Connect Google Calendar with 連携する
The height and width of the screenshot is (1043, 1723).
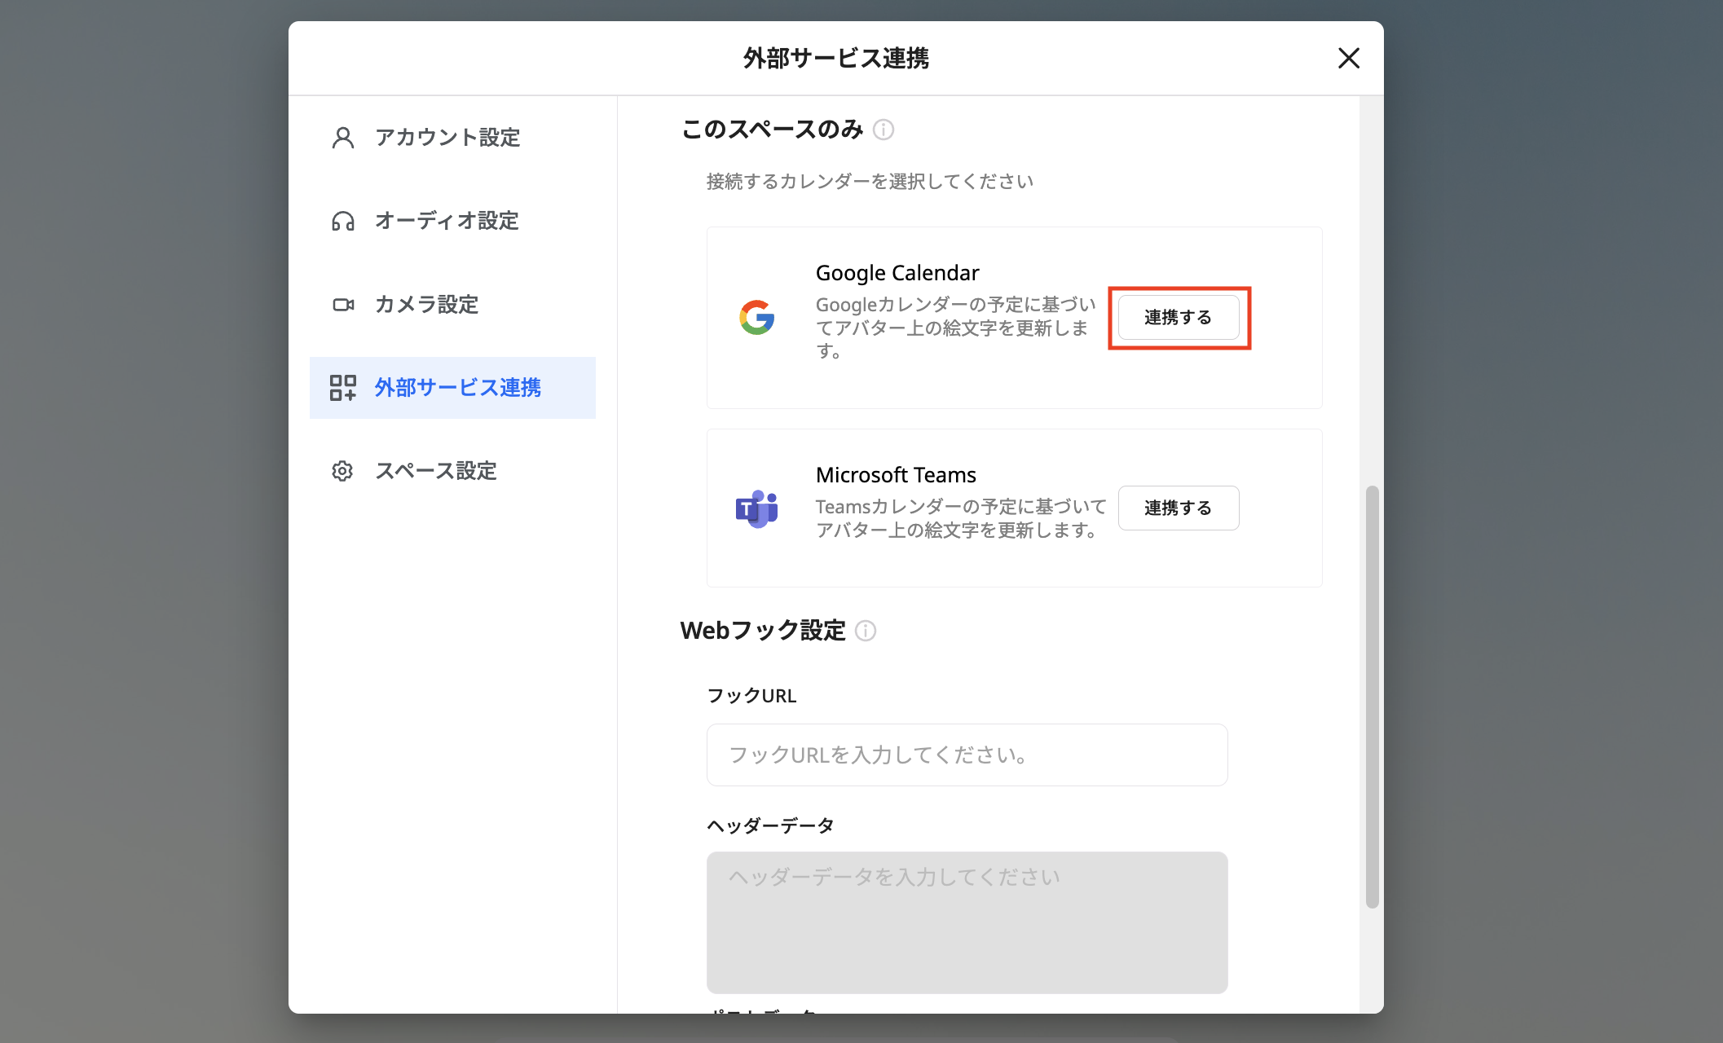[1179, 318]
